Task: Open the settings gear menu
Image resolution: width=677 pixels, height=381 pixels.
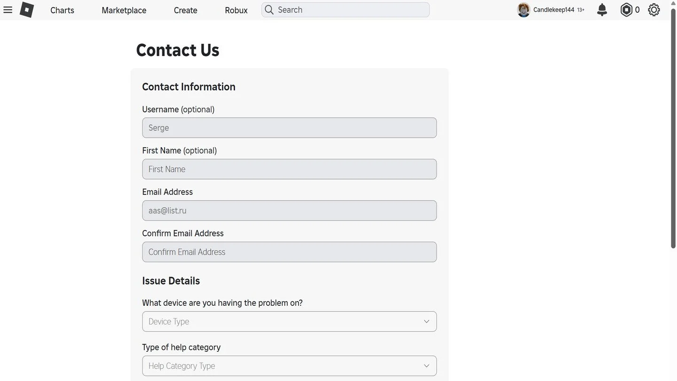Action: (x=654, y=10)
